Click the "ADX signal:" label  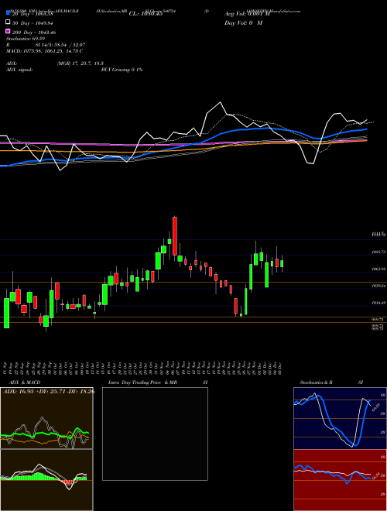[x=19, y=70]
